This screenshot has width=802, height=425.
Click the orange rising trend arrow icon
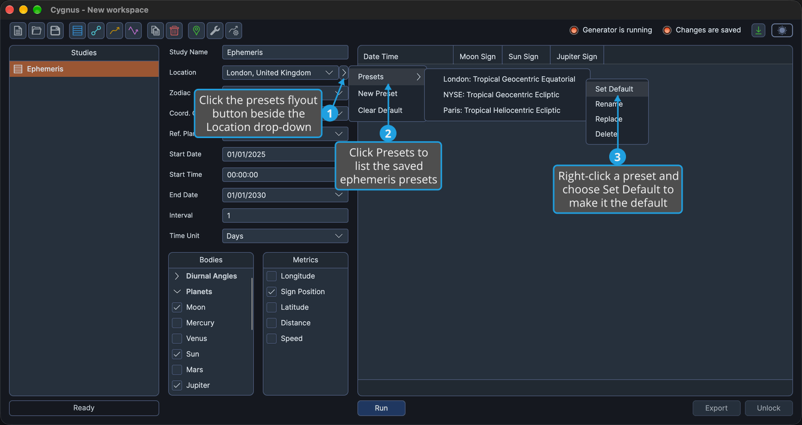point(115,31)
